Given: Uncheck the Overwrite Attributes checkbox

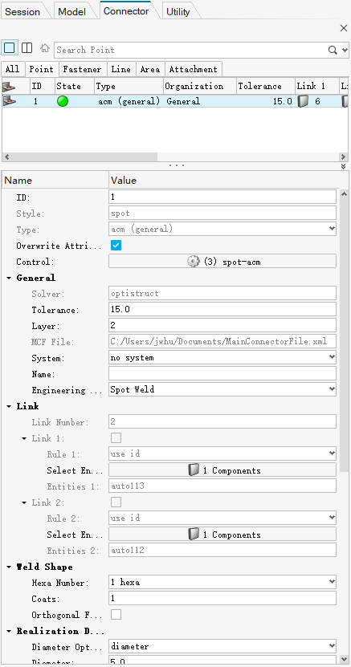Looking at the screenshot, I should pos(116,246).
